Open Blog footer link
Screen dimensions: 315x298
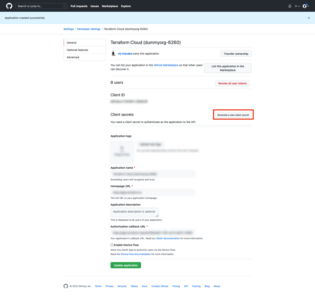tap(207, 286)
